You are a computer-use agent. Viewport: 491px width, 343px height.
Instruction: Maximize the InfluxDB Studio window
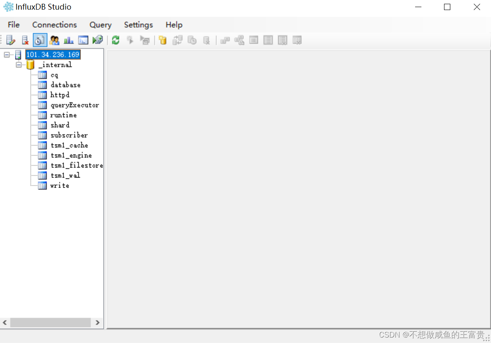pyautogui.click(x=447, y=7)
